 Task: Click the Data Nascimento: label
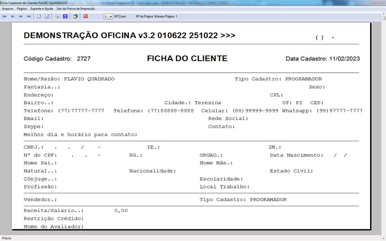pyautogui.click(x=296, y=155)
